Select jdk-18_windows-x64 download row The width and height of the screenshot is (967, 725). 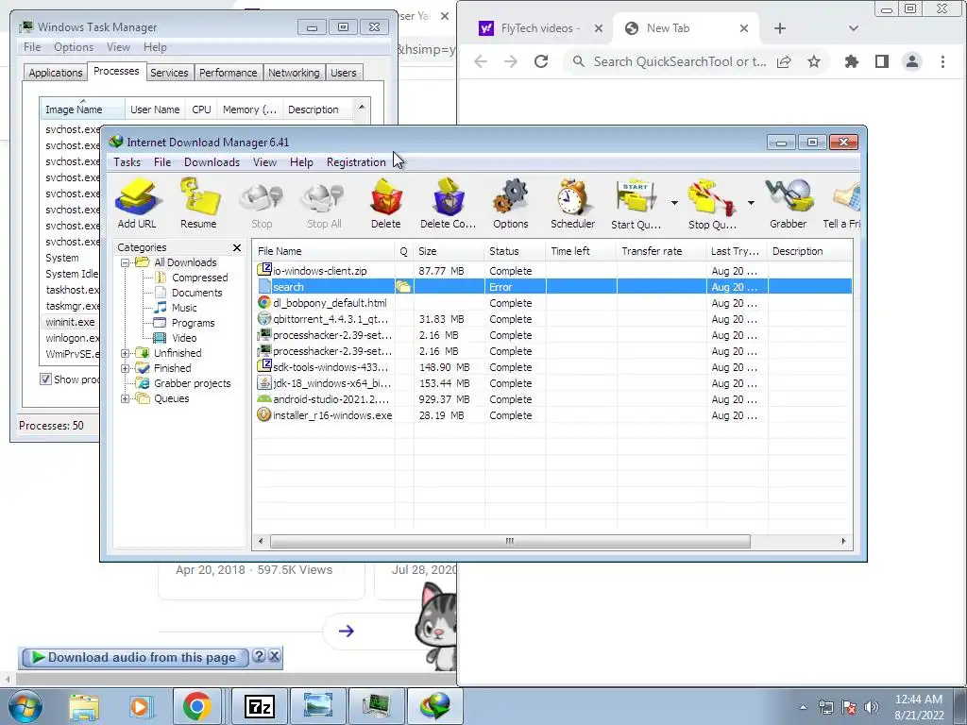pos(552,383)
